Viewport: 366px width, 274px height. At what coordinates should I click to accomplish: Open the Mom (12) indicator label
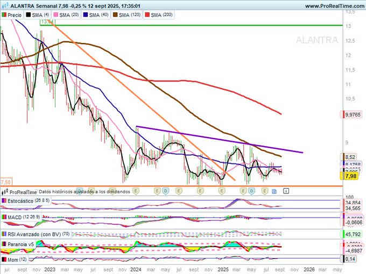14,259
